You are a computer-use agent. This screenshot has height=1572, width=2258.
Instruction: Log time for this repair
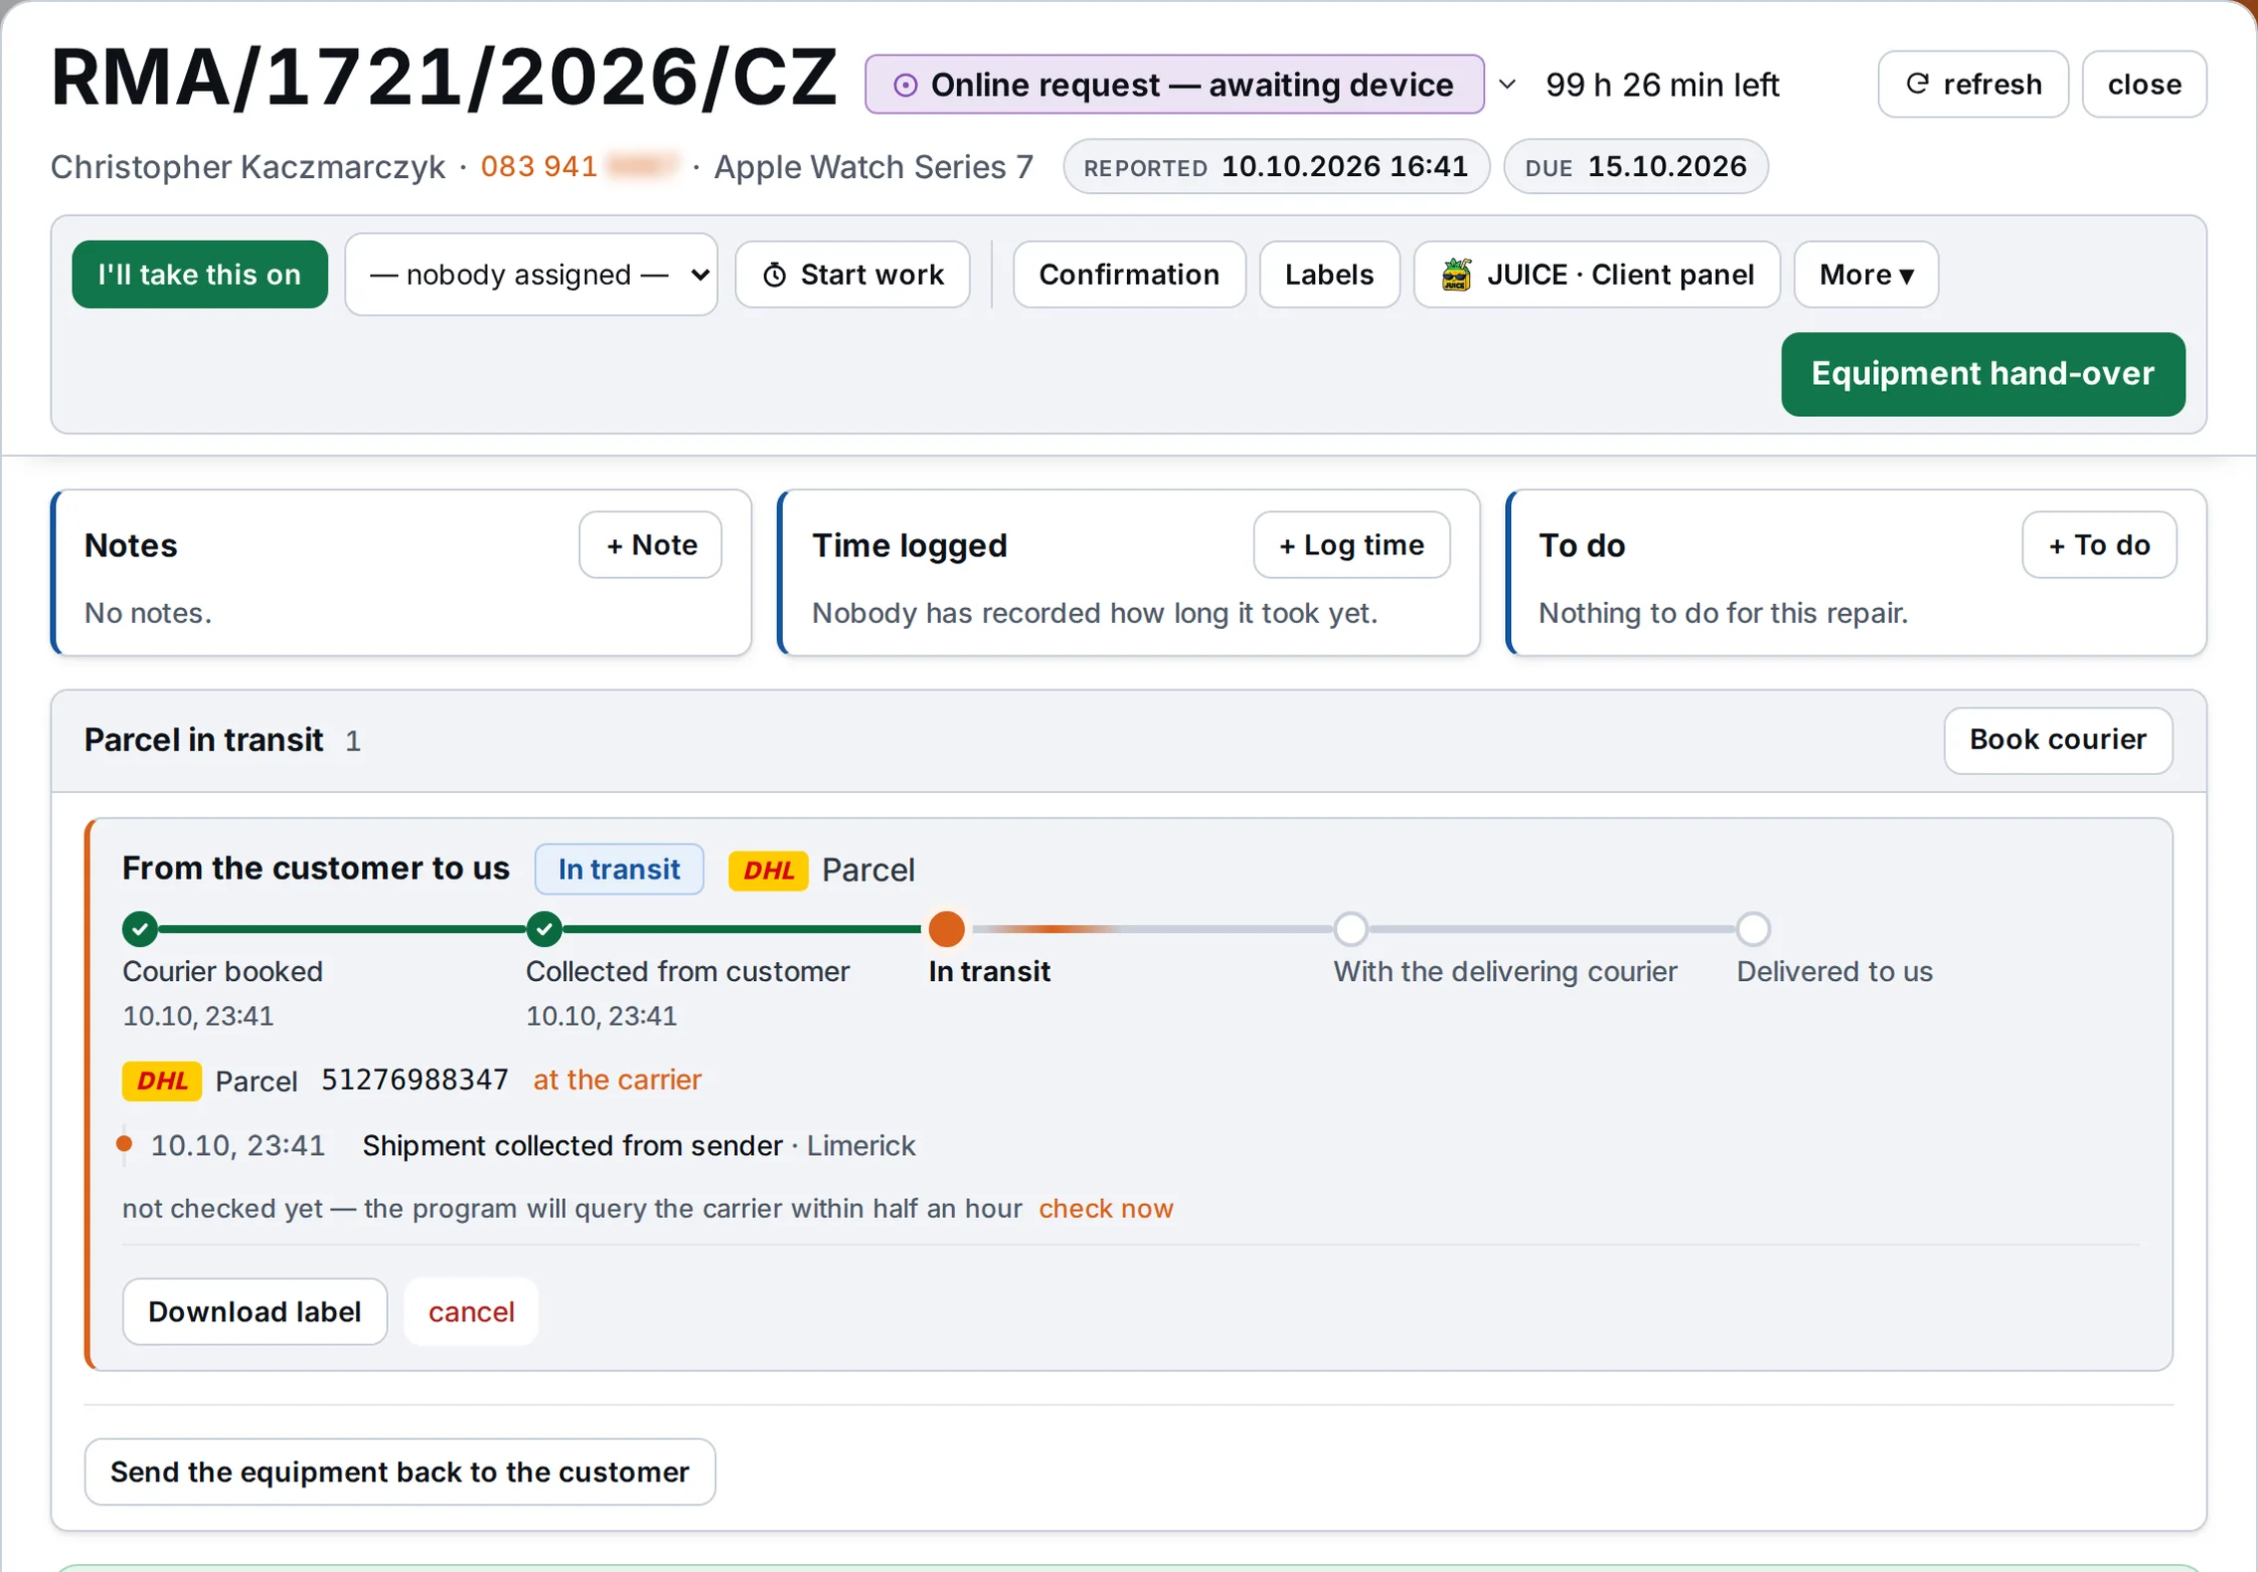[x=1351, y=545]
